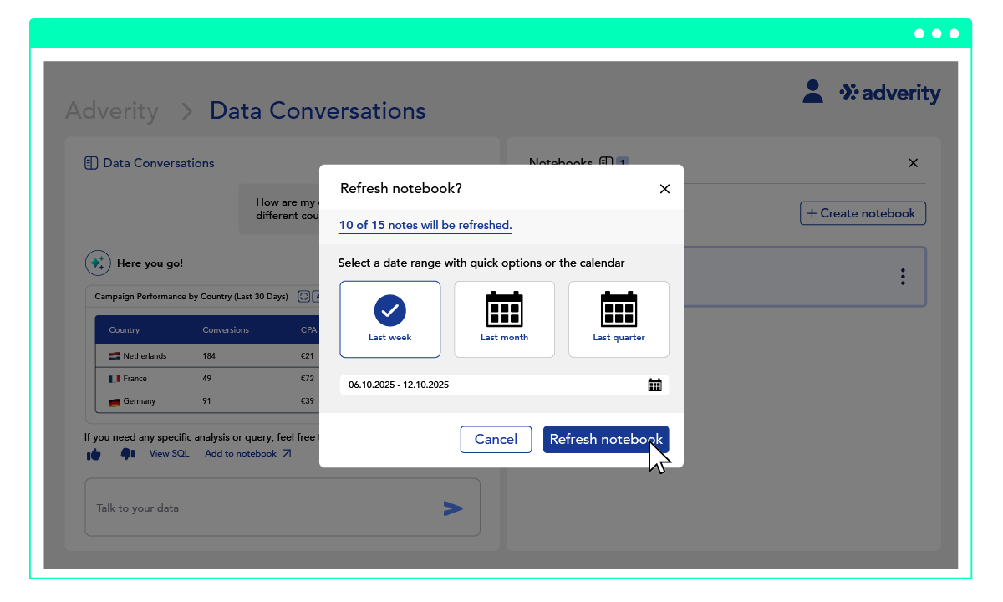Click the Create notebook button

(863, 213)
